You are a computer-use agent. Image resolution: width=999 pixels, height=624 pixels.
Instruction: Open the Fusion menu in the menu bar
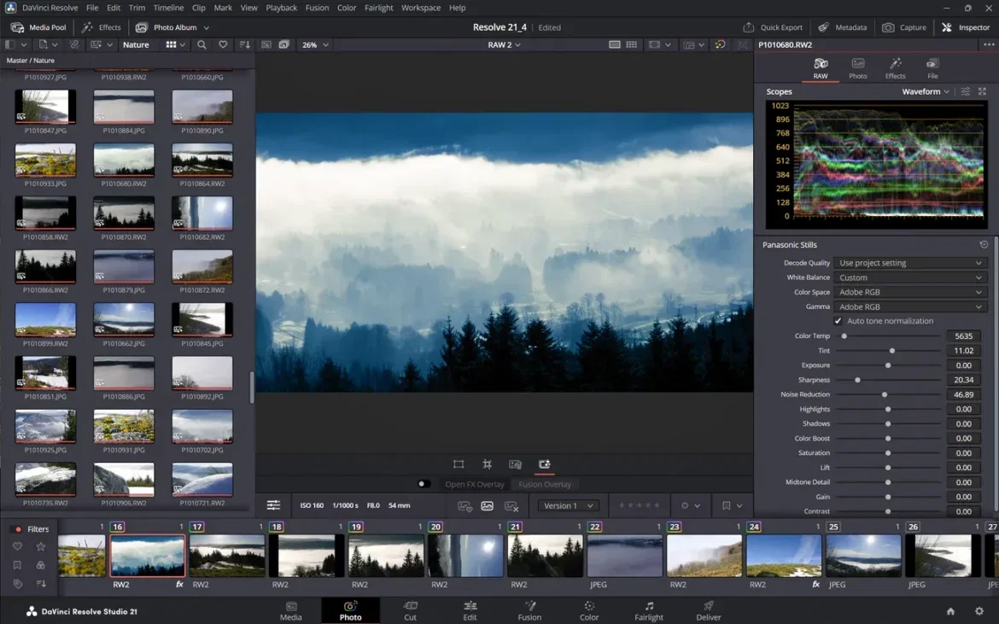point(317,8)
